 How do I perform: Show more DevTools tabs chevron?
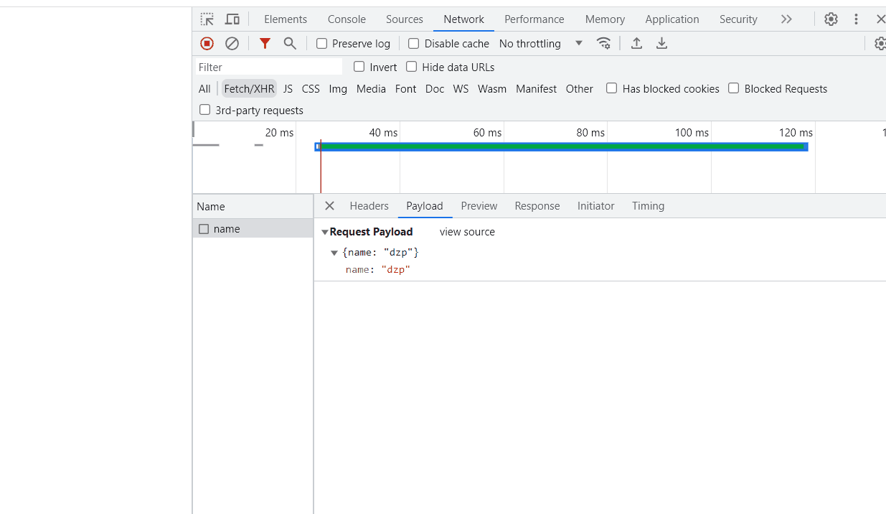coord(786,19)
